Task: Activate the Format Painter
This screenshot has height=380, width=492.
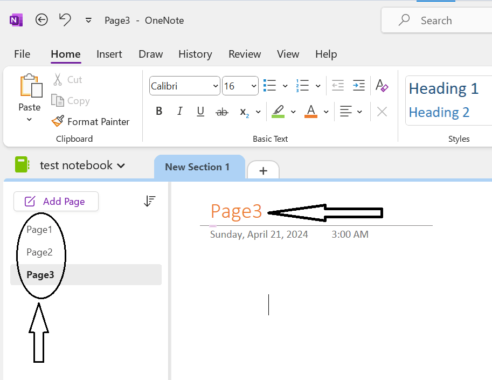Action: coord(91,121)
